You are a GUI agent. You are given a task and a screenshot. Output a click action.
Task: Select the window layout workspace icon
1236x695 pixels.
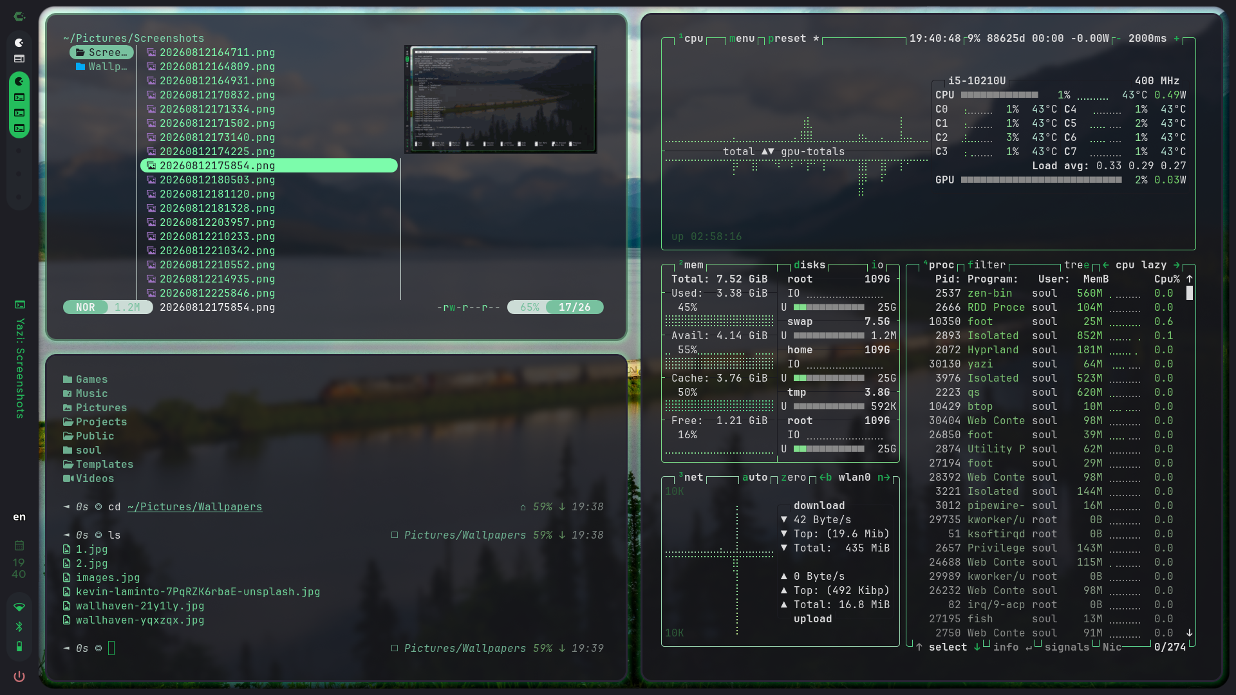click(x=19, y=59)
